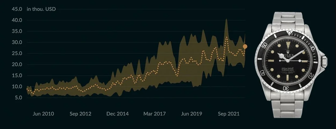
Task: Select the Sep 2012 axis label
Action: (x=80, y=114)
